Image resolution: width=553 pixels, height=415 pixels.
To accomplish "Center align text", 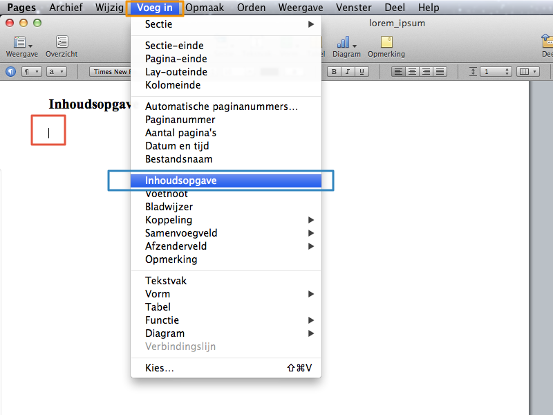I will tap(412, 72).
